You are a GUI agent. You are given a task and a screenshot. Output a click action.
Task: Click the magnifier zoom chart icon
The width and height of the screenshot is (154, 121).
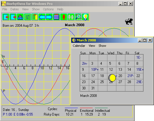78,17
